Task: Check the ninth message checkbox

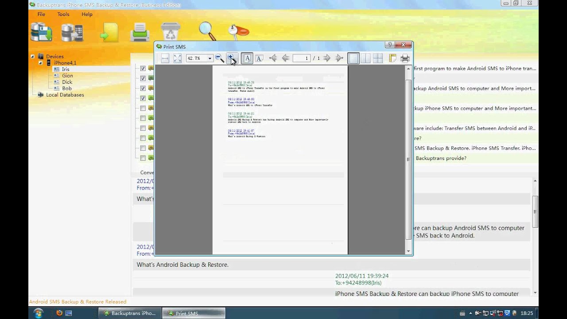Action: coord(143,148)
